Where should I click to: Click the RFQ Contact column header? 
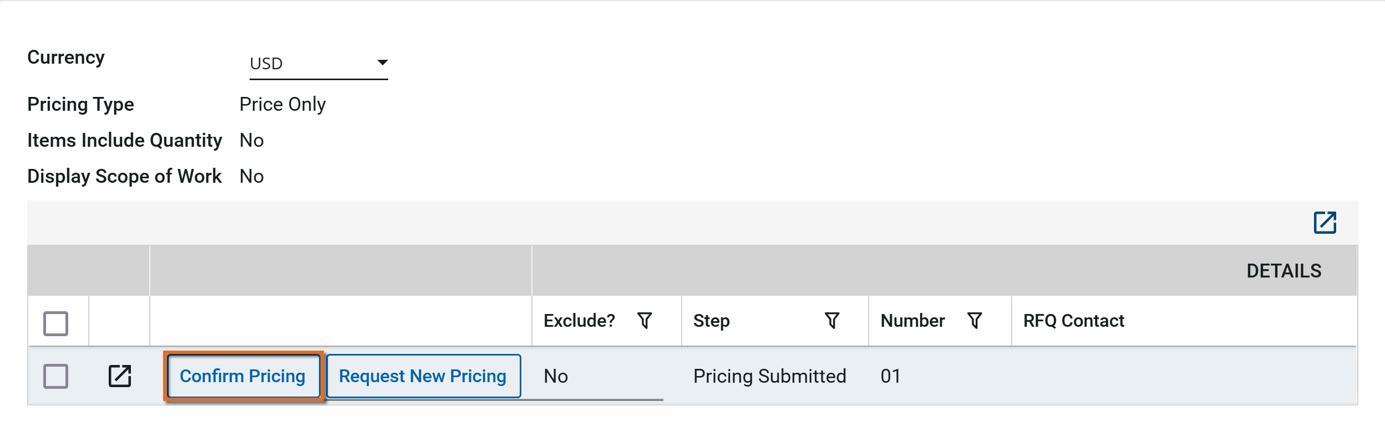coord(1073,321)
